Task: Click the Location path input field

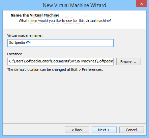Action: coord(60,61)
